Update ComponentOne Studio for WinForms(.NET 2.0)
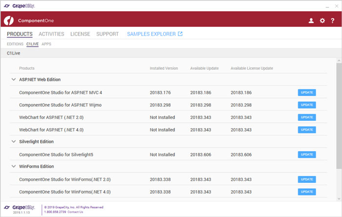This screenshot has width=342, height=217. (307, 179)
